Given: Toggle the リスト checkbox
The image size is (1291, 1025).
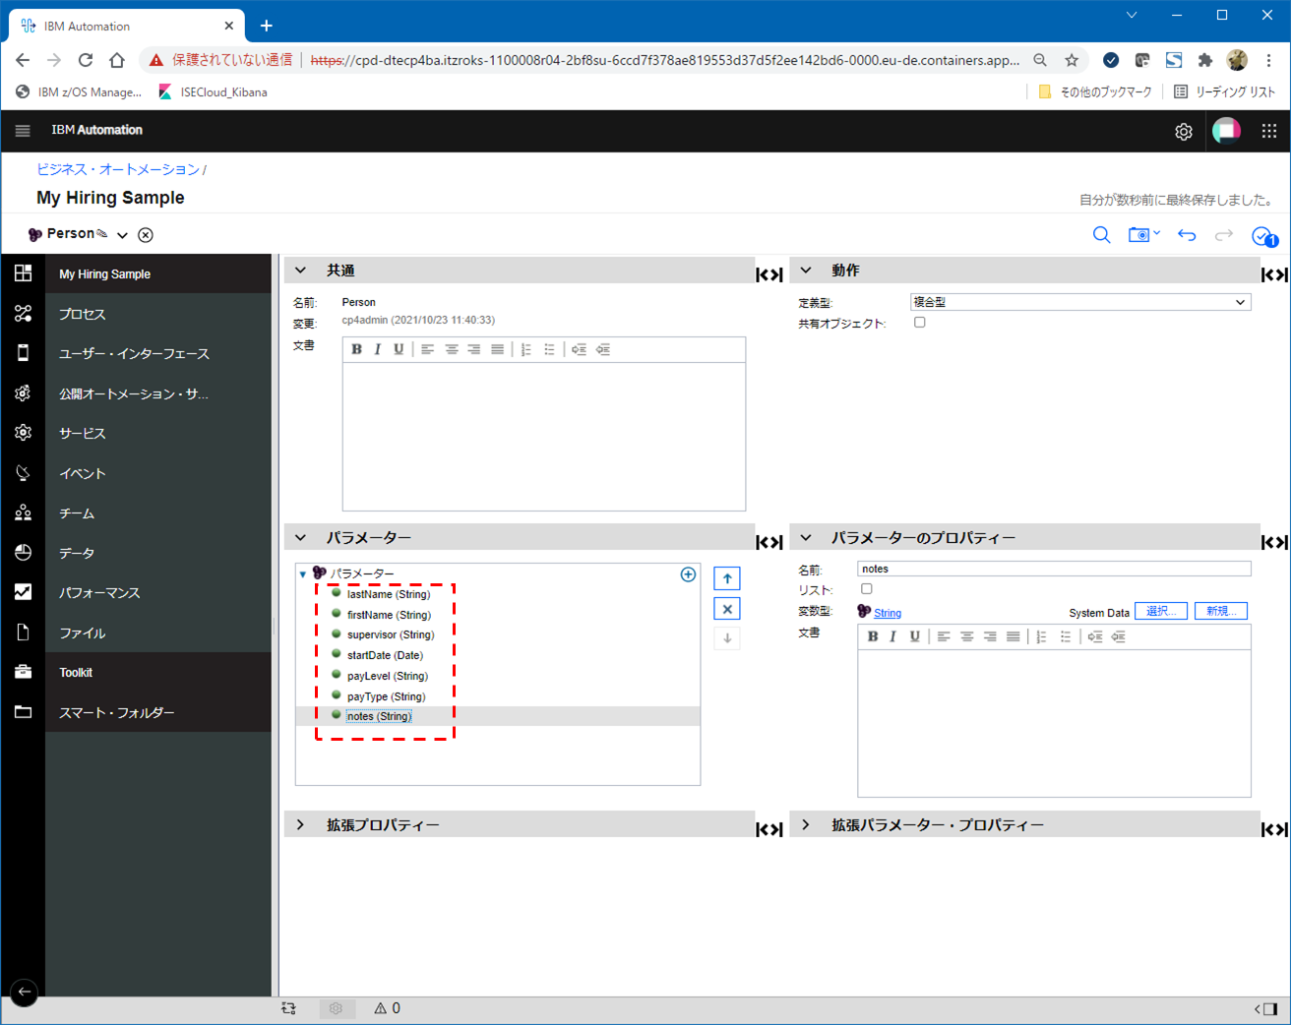Looking at the screenshot, I should coord(867,589).
